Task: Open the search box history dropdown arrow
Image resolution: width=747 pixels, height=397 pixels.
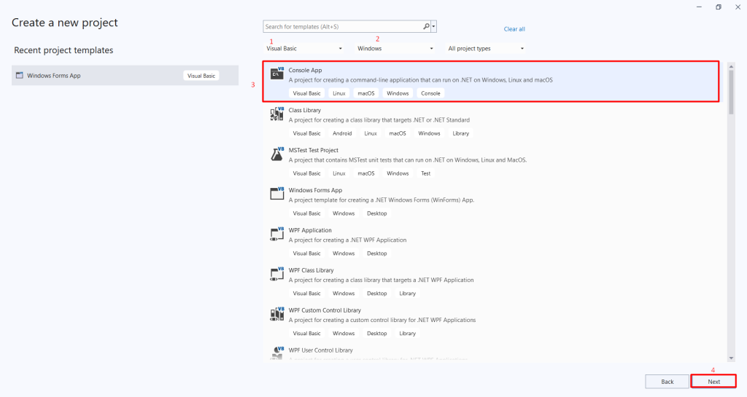Action: pyautogui.click(x=433, y=27)
